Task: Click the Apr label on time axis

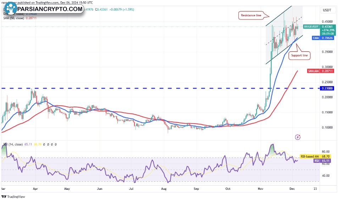Action: 35,189
